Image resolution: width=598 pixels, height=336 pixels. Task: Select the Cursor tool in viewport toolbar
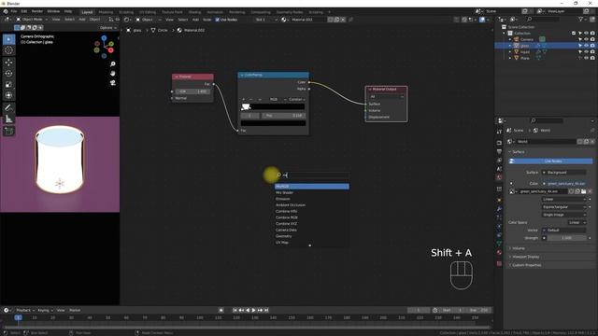tap(8, 50)
